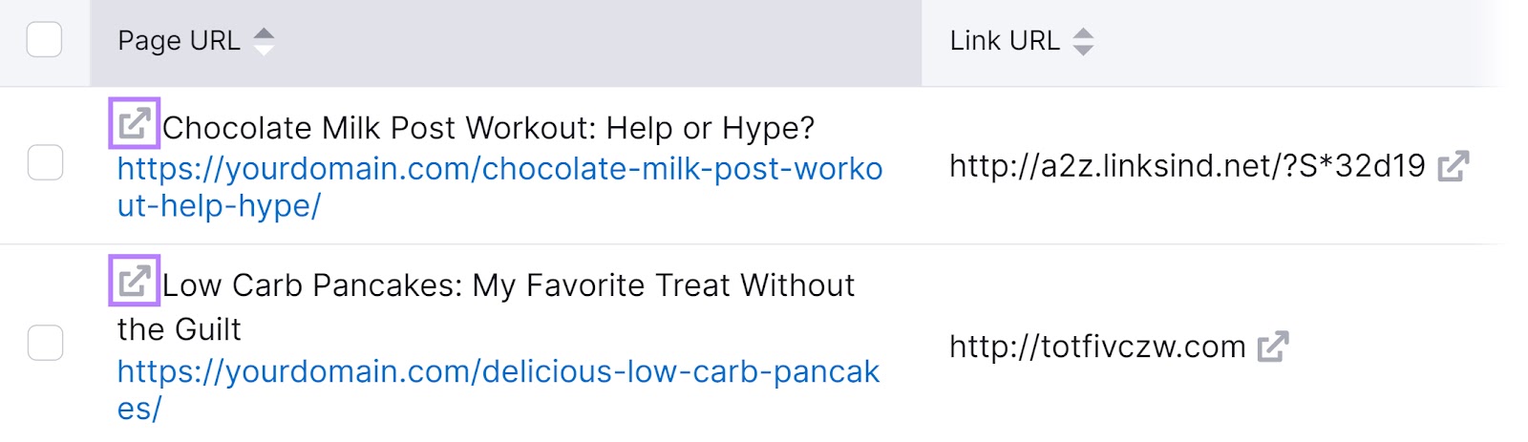Open the delicious-low-carb-pancakes page link
Viewport: 1528px width, 442px height.
click(x=499, y=389)
